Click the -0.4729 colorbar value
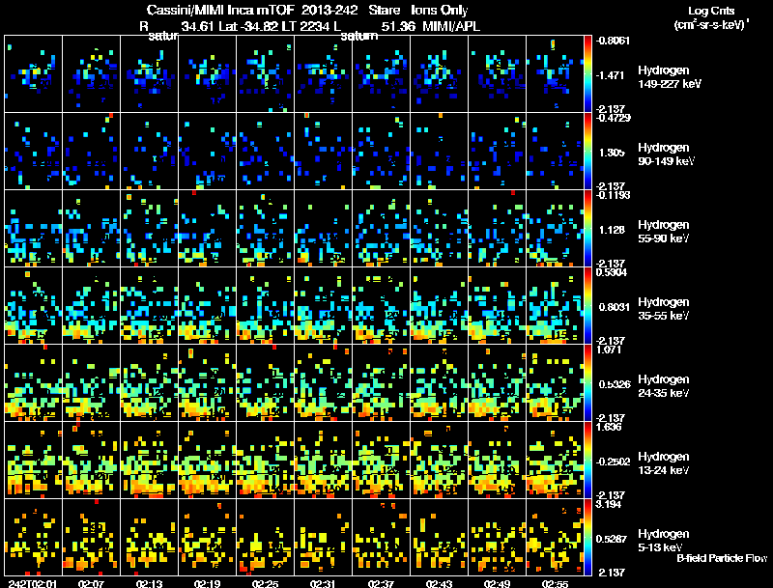This screenshot has height=588, width=773. [x=613, y=118]
